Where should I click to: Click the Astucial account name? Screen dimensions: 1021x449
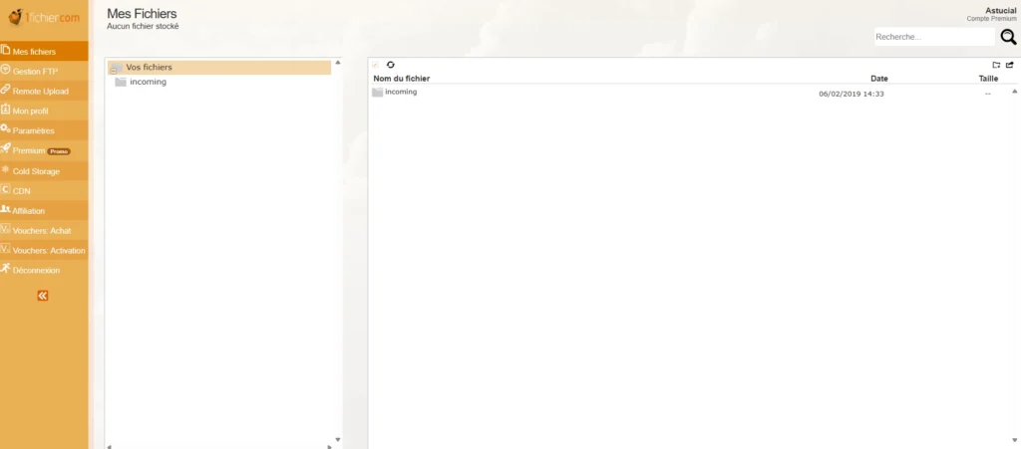pos(1001,11)
